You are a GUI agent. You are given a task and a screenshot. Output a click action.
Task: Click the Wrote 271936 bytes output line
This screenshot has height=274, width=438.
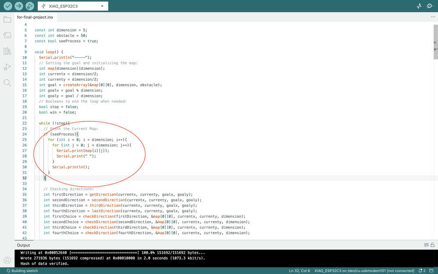coord(113,258)
